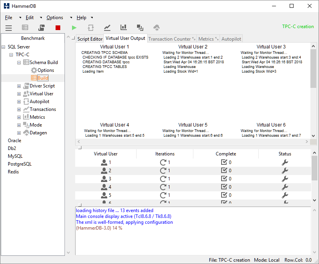The image size is (319, 264).
Task: Click the person icon for virtual user 3
Action: (x=104, y=179)
